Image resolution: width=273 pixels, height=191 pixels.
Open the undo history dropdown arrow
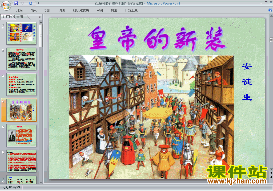pos(26,3)
